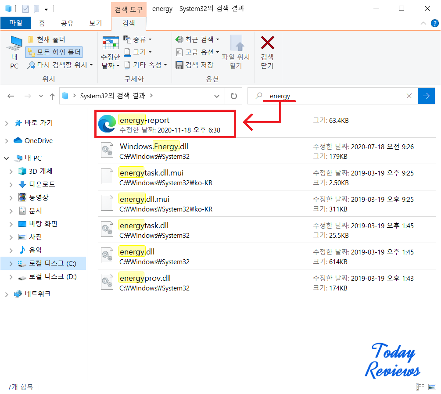Select 사진 folder

(36, 237)
